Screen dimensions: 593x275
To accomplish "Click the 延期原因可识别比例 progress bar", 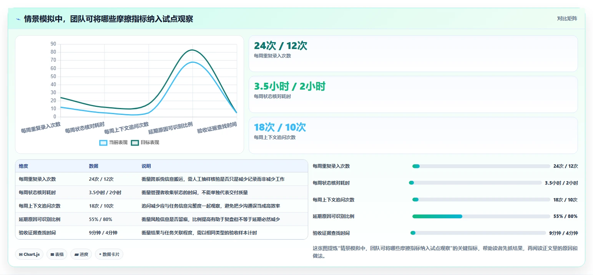I will pyautogui.click(x=481, y=216).
